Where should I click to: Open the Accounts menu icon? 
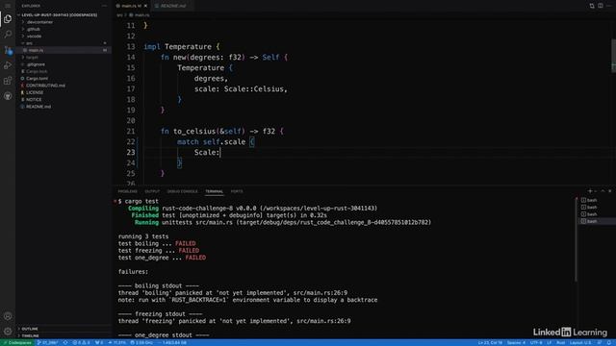coord(8,316)
